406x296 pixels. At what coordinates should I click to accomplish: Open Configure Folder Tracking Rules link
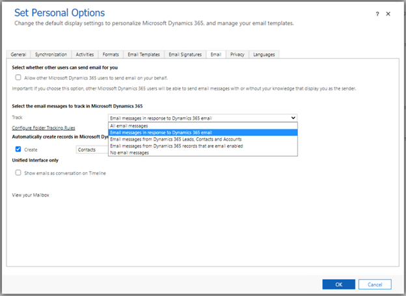(44, 128)
